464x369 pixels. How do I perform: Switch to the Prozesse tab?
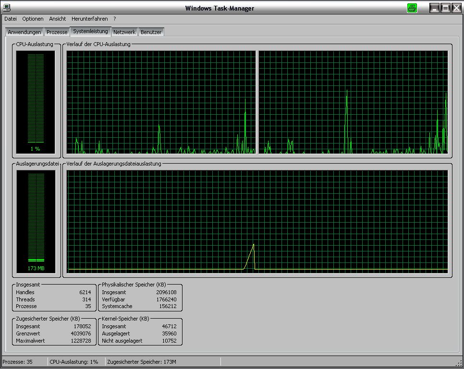point(57,32)
